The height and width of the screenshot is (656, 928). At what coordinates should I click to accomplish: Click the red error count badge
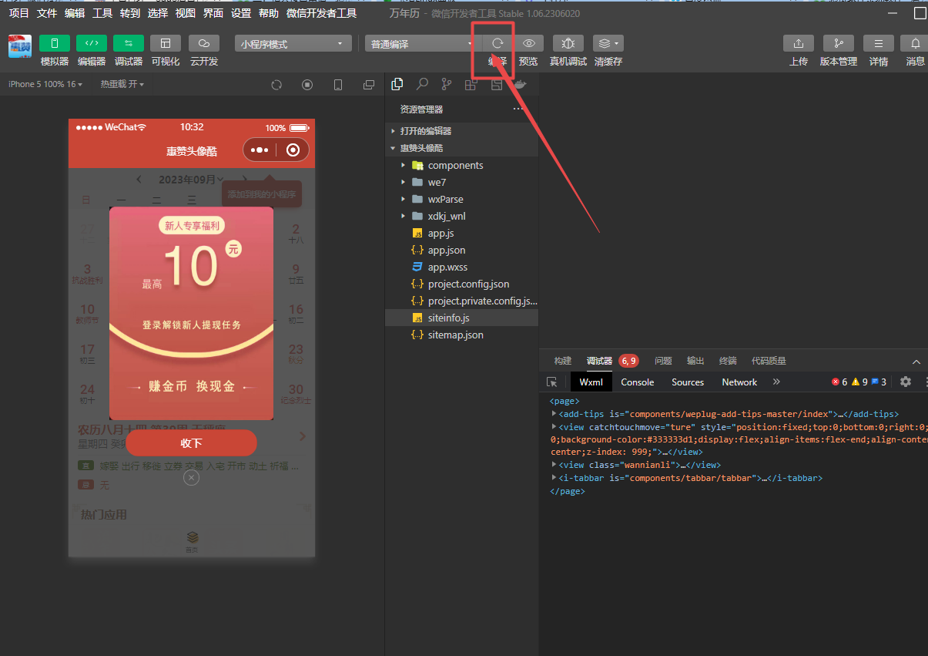coord(839,382)
